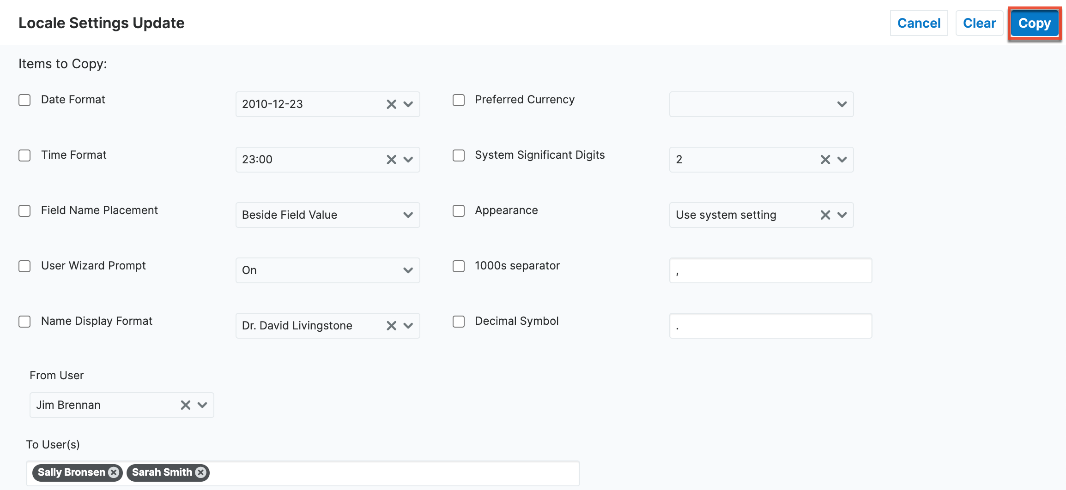1066x490 pixels.
Task: Check the Preferred Currency option
Action: click(458, 100)
